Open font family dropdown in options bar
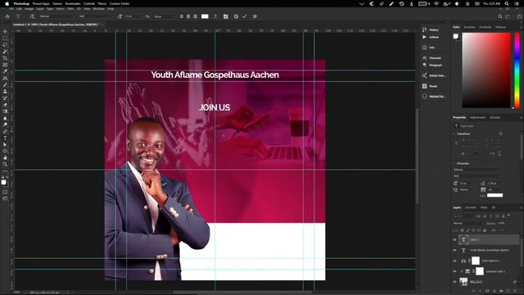Screen dimensions: 524x295 [x=56, y=16]
